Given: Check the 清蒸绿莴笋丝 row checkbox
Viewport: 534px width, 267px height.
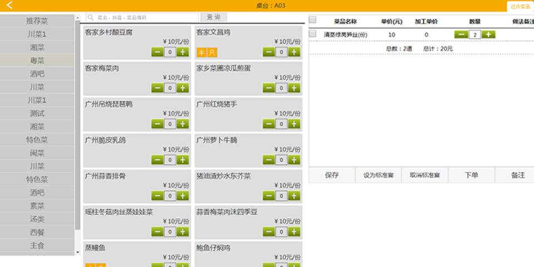Looking at the screenshot, I should tap(313, 34).
